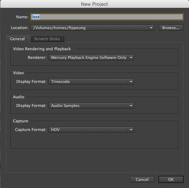Select the General tab
189x188 pixels.
[18, 39]
